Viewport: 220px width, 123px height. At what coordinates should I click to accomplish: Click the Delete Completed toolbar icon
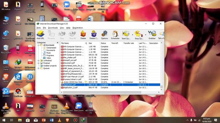[94, 35]
